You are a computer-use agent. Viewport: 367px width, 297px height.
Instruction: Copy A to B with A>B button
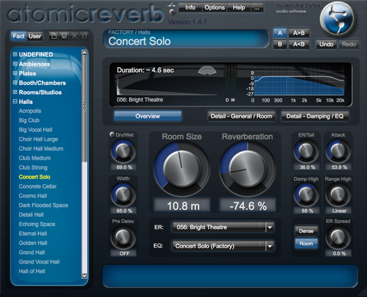coord(299,33)
